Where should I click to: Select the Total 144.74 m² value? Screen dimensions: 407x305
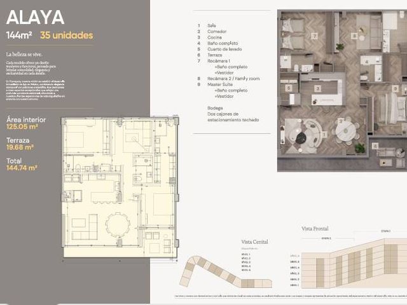coord(22,168)
